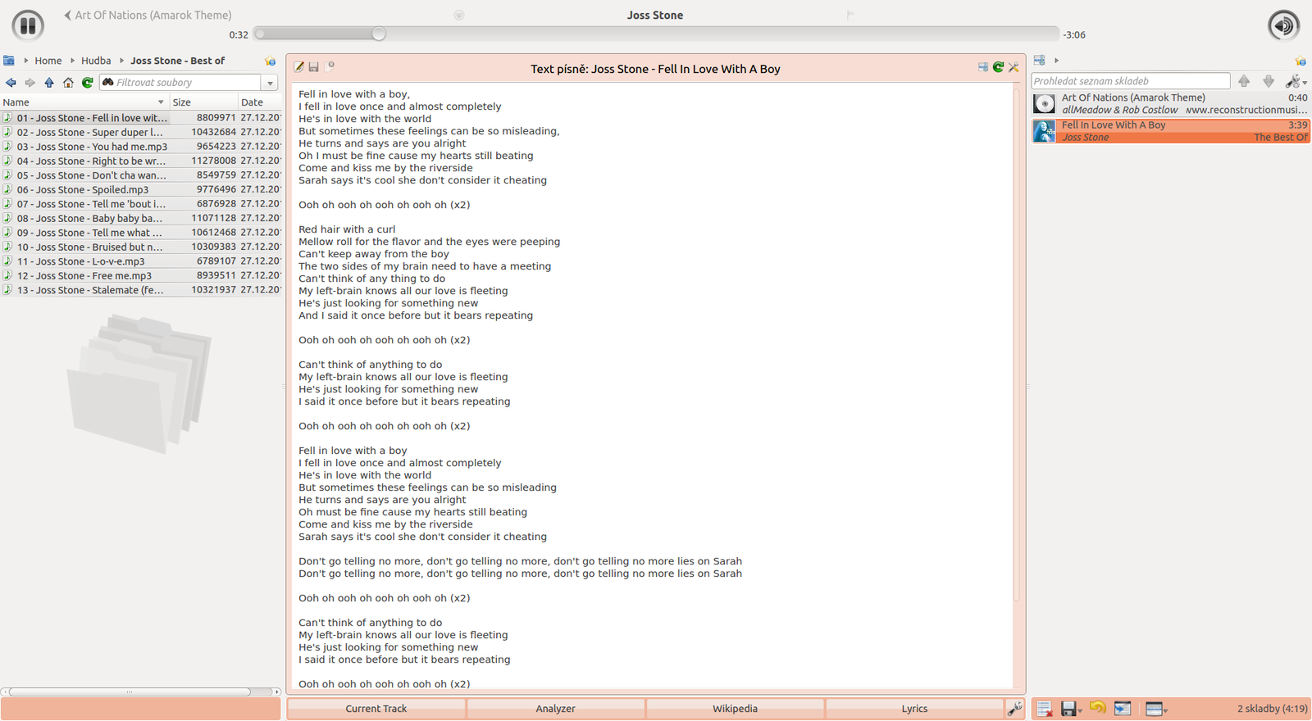1312x721 pixels.
Task: Switch to Wikipedia applet tab
Action: coord(736,709)
